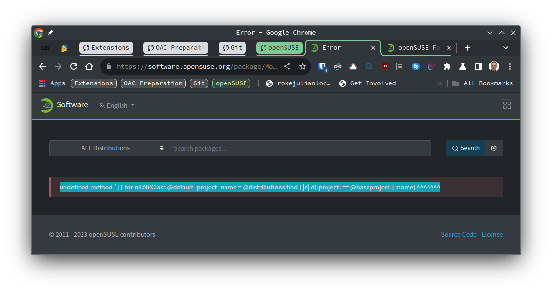
Task: Open the Bitwarden extension icon
Action: click(x=322, y=66)
